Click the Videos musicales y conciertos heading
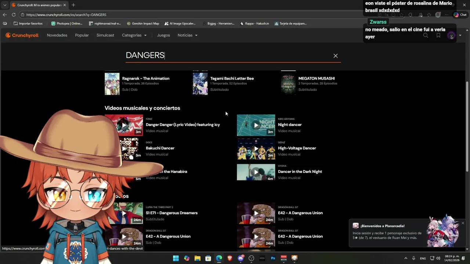Screen dimensions: 470x264 point(142,108)
